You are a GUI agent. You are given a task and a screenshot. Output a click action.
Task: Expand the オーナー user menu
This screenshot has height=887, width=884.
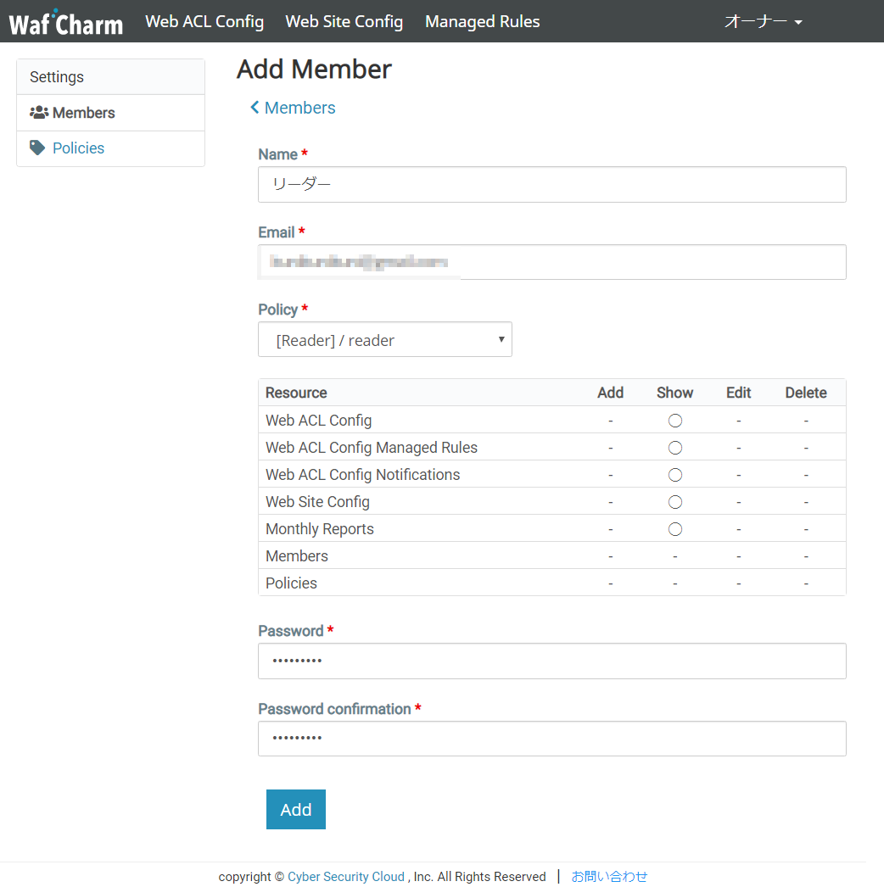tap(763, 22)
